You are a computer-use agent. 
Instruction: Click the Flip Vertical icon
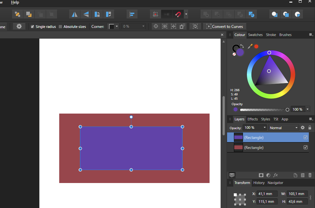coord(86,14)
